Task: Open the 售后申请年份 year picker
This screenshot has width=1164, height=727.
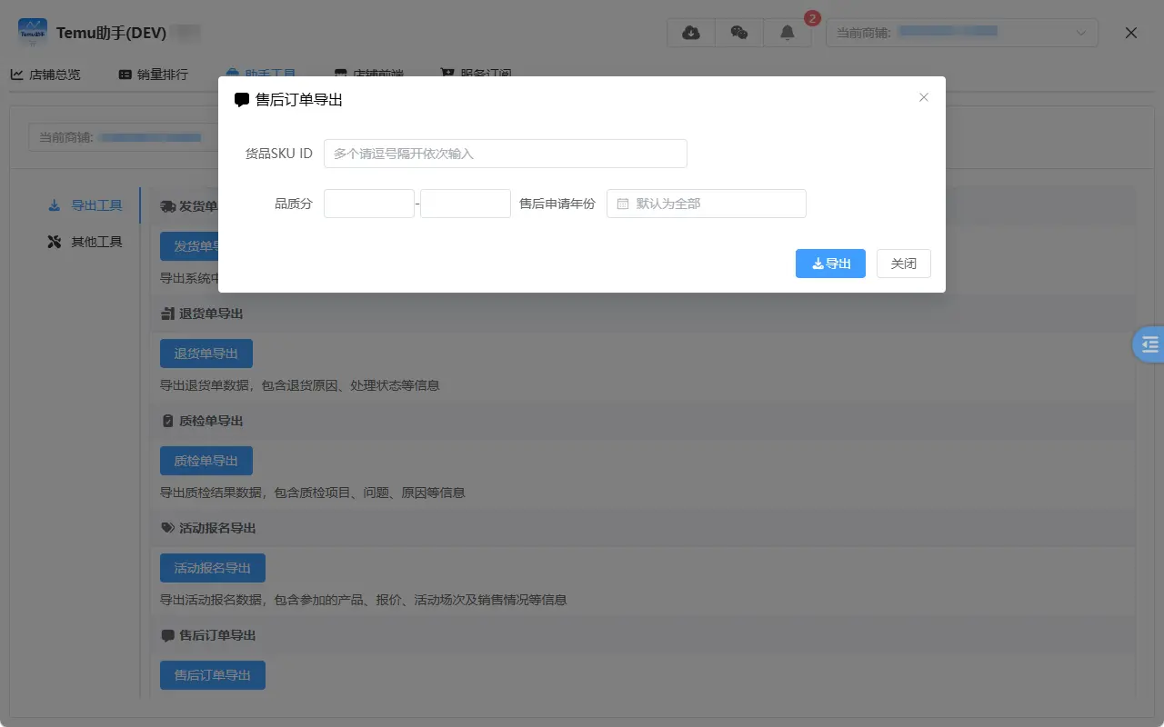Action: 707,203
